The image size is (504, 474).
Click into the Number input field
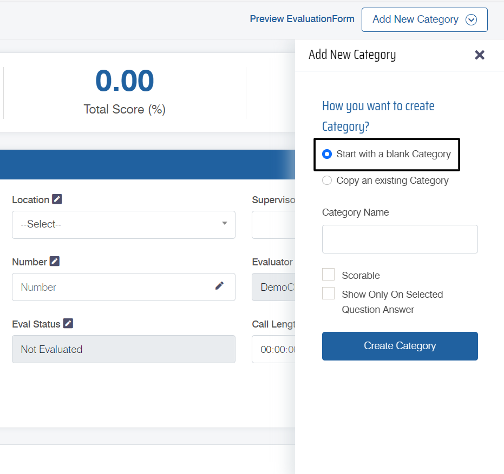[x=114, y=287]
